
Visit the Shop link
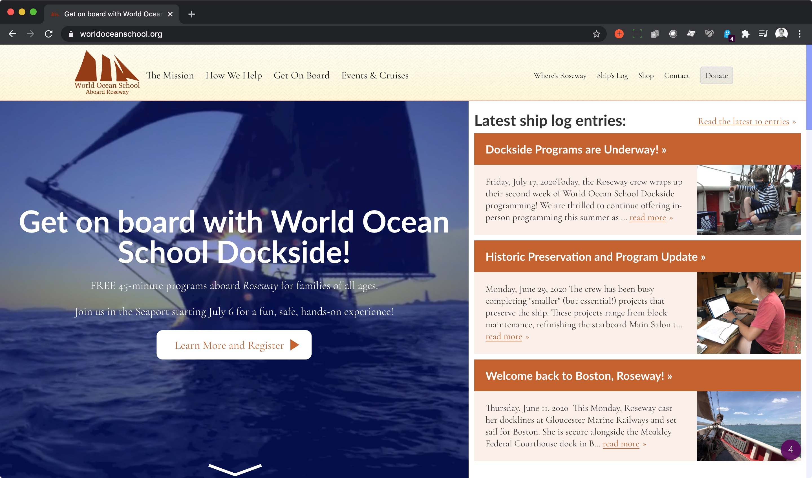646,75
